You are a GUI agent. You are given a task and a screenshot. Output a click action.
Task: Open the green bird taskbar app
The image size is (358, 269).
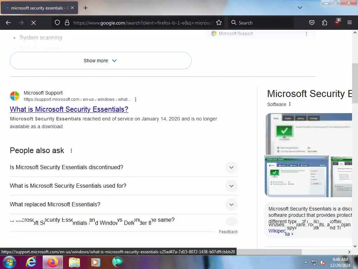pos(117,262)
